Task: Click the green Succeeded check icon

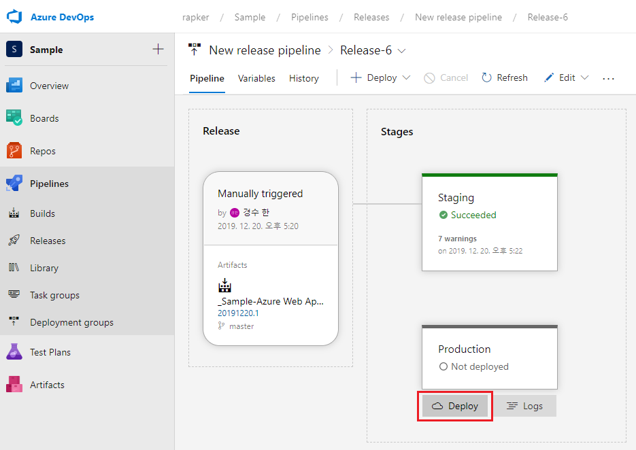Action: pyautogui.click(x=443, y=215)
